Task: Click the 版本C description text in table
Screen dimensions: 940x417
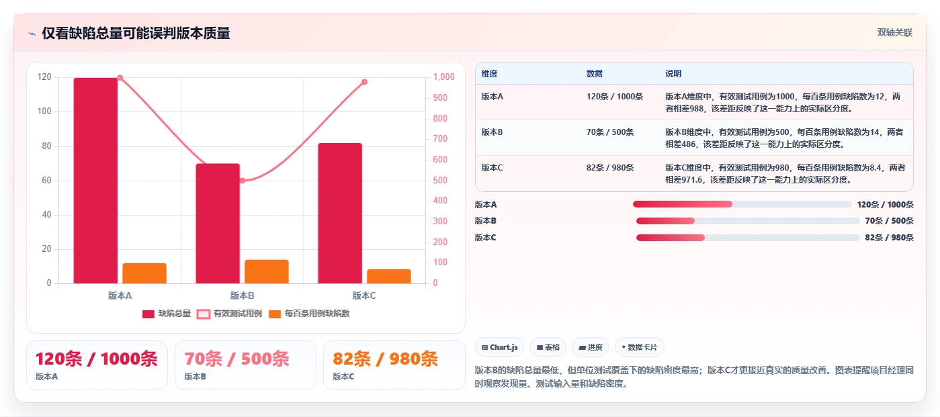Action: pos(785,174)
